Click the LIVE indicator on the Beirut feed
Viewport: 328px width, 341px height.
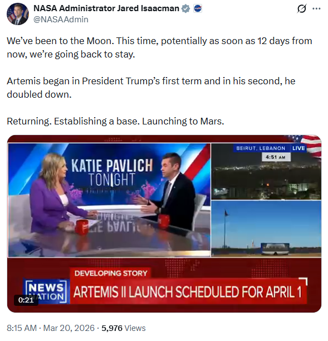pyautogui.click(x=298, y=148)
